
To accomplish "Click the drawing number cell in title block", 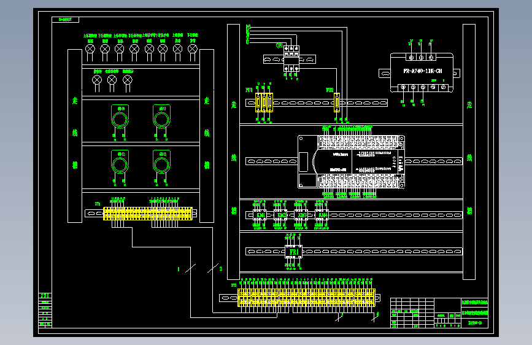I will pyautogui.click(x=475, y=323).
